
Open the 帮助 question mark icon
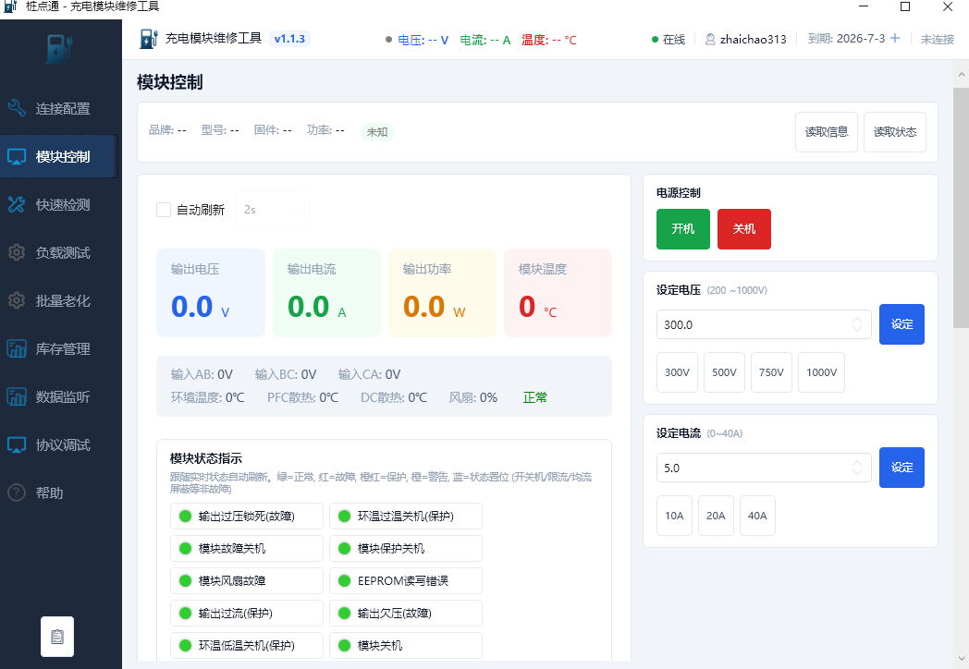pyautogui.click(x=17, y=493)
